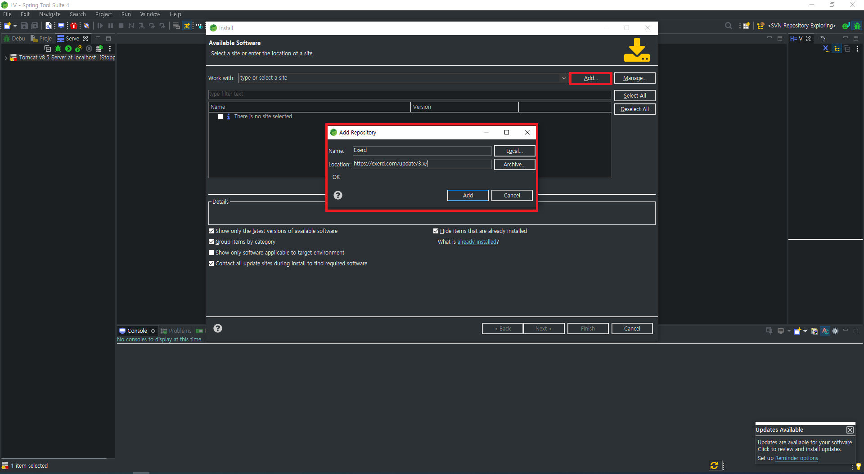The height and width of the screenshot is (474, 864).
Task: Toggle Show only the latest versions checkbox
Action: click(x=211, y=231)
